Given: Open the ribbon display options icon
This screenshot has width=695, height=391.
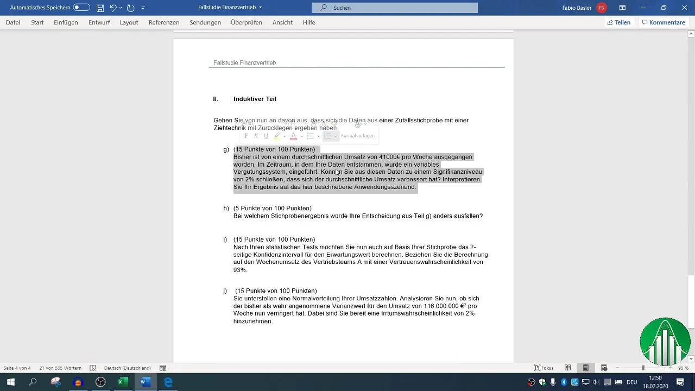Looking at the screenshot, I should [x=622, y=8].
